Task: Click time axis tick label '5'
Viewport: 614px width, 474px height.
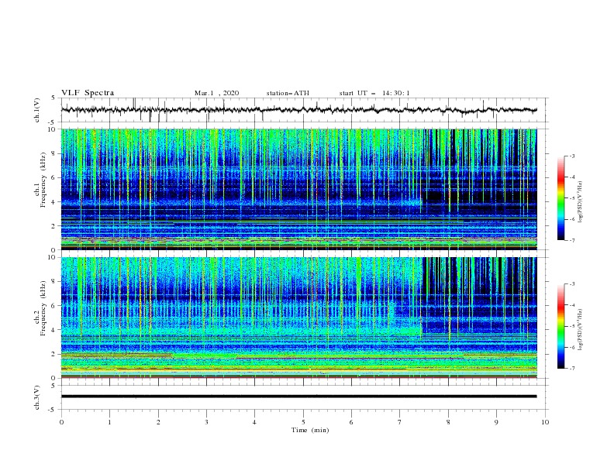Action: tap(303, 422)
